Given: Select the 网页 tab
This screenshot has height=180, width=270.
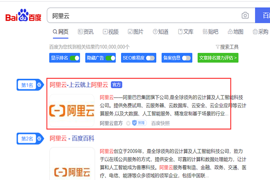Looking at the screenshot, I should tap(61, 32).
